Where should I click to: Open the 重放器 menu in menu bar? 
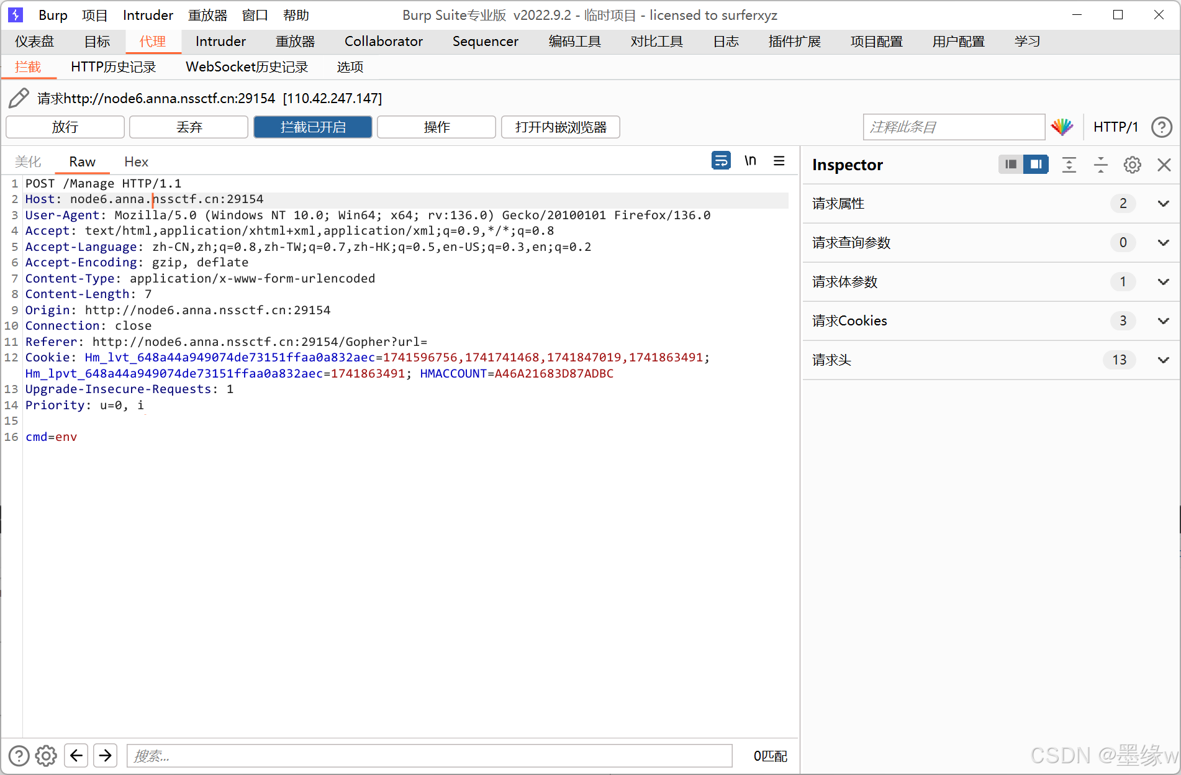coord(207,15)
